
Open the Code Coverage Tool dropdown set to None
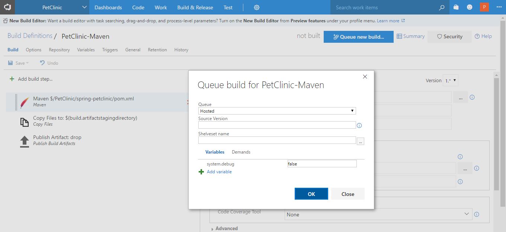point(378,215)
